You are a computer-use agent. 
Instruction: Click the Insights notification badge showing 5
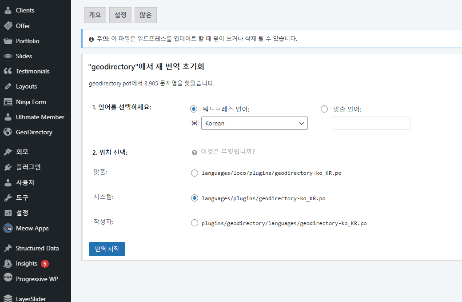[45, 264]
